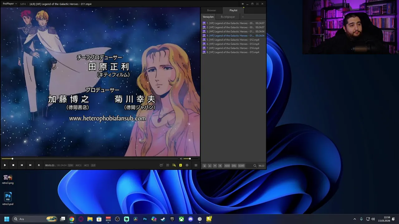Open the control panel gear icon
The height and width of the screenshot is (224, 399).
(x=187, y=165)
